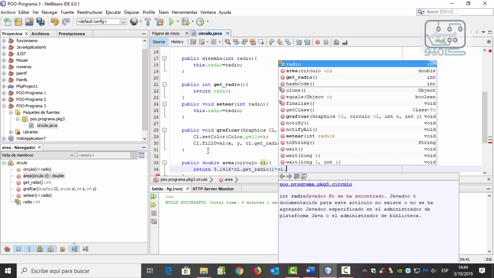Image resolution: width=494 pixels, height=278 pixels.
Task: Click the Save All icon
Action: click(x=41, y=22)
